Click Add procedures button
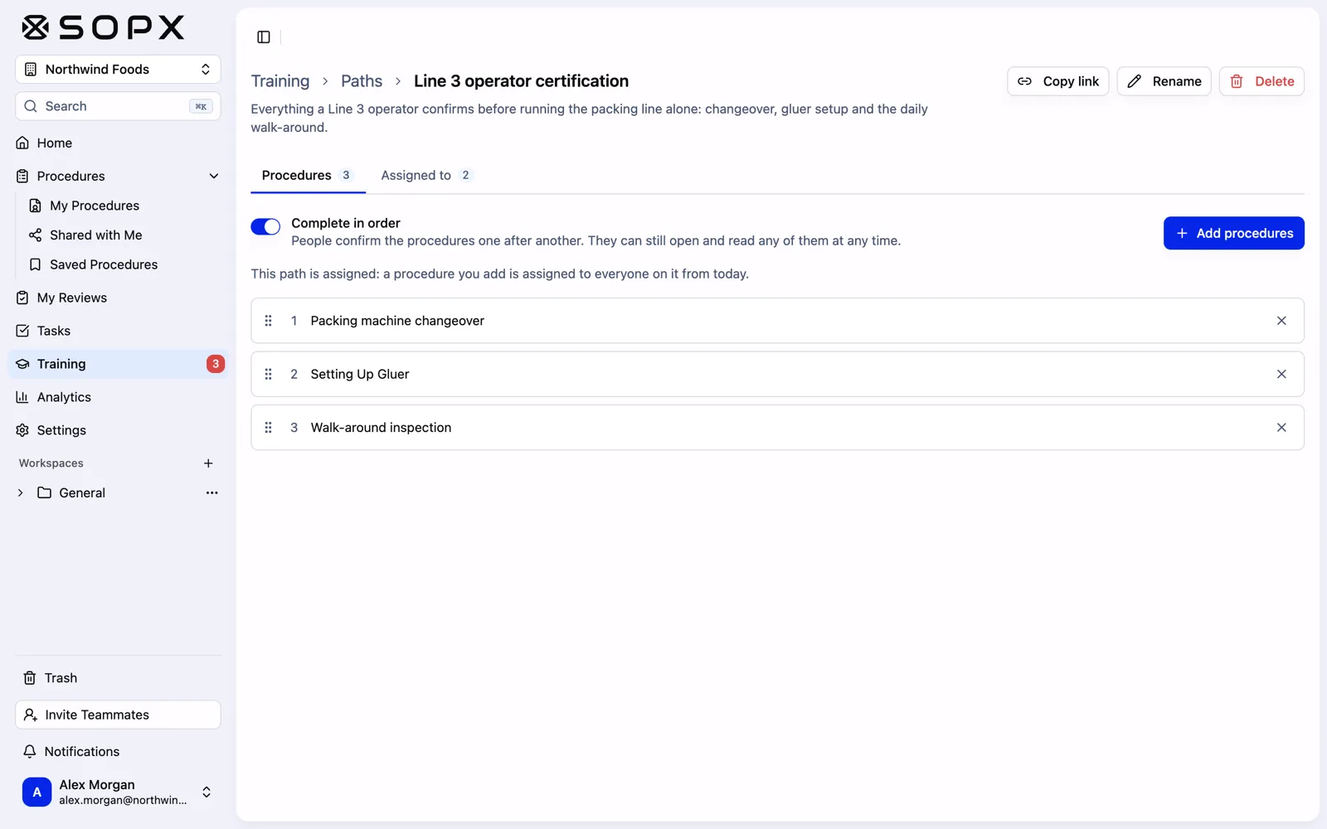The image size is (1327, 829). [1233, 233]
